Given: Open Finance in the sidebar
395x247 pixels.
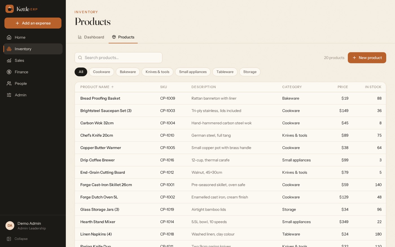Looking at the screenshot, I should coord(33,72).
